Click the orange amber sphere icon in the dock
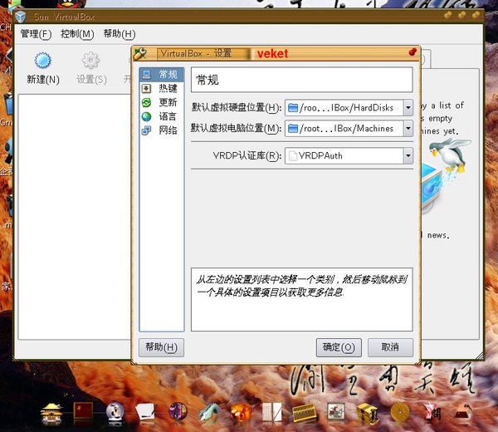The width and height of the screenshot is (498, 432). (241, 413)
